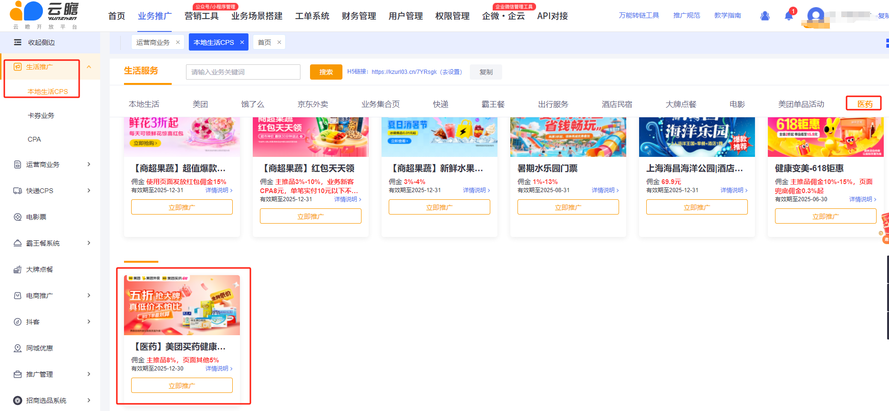Click 立即推广 for 新鲜水果 card
889x411 pixels.
tap(439, 207)
